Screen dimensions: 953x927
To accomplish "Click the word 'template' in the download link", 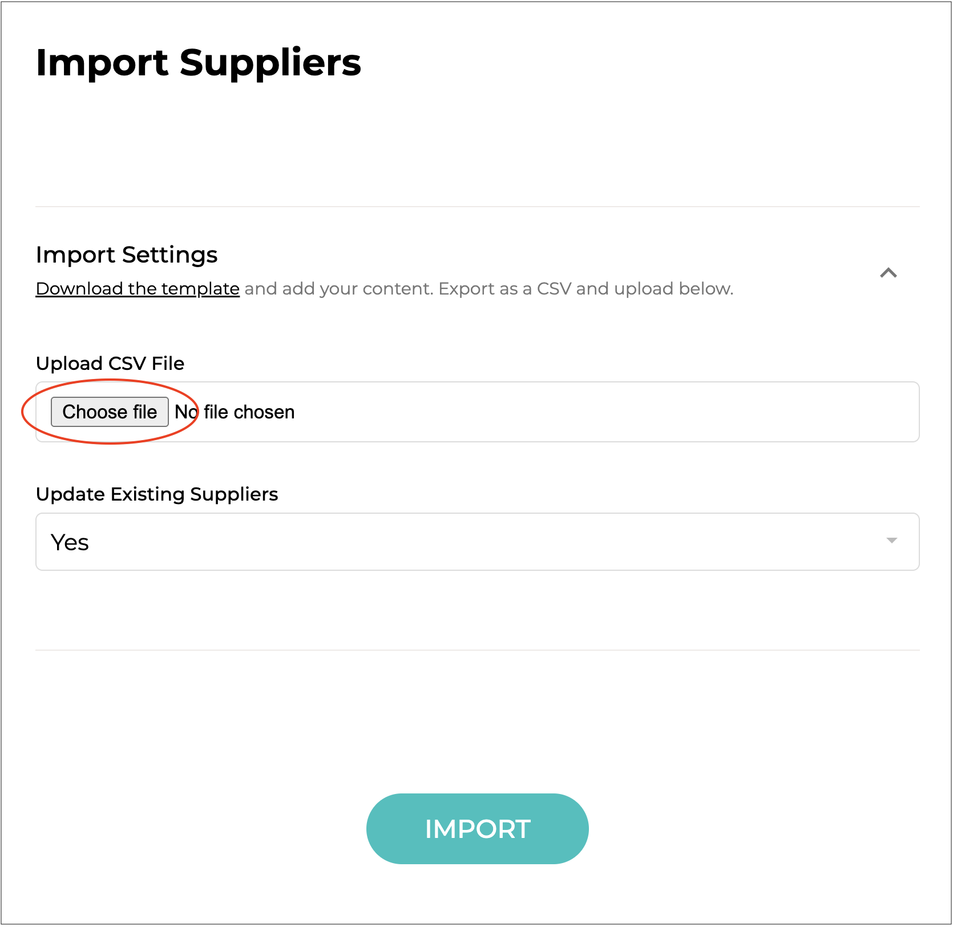I will click(x=200, y=289).
